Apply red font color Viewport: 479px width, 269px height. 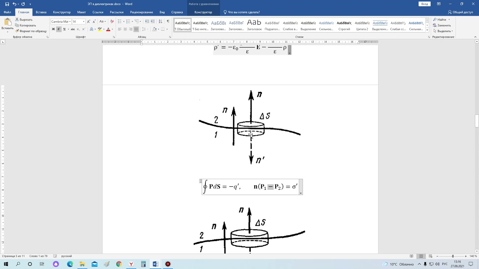pyautogui.click(x=108, y=29)
